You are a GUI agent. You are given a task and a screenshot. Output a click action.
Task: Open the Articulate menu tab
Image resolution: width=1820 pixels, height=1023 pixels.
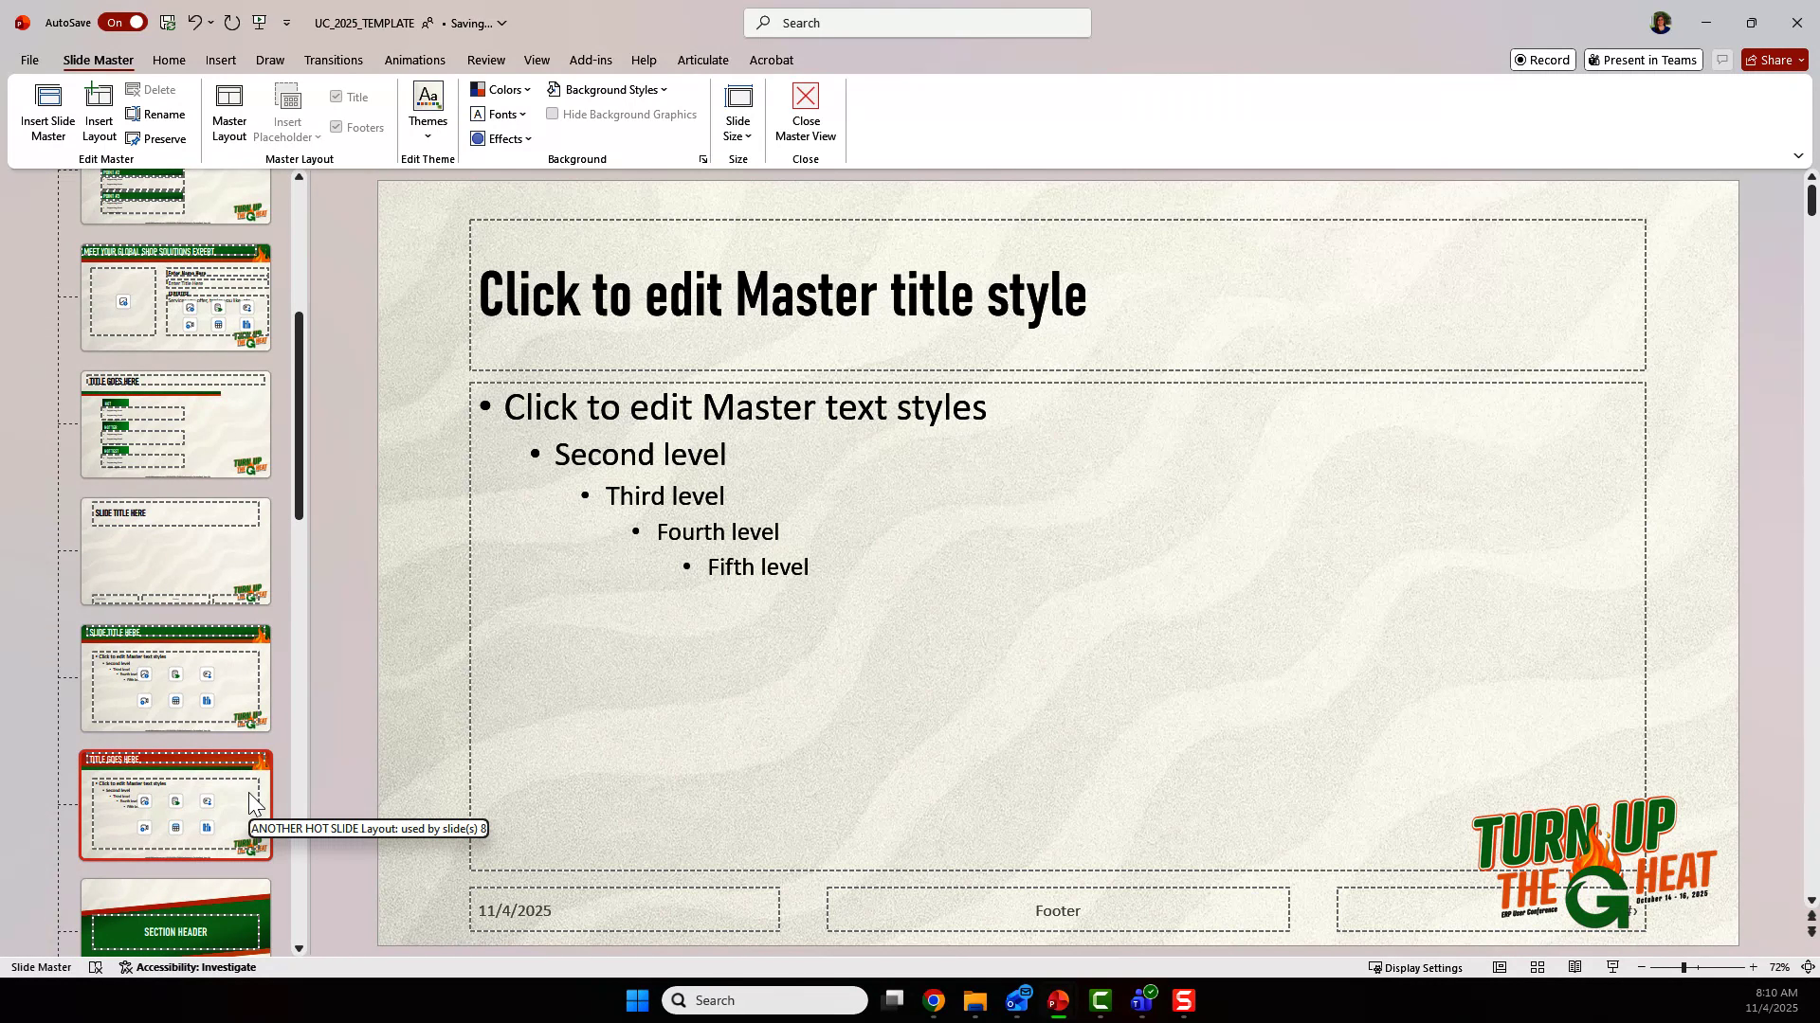702,60
